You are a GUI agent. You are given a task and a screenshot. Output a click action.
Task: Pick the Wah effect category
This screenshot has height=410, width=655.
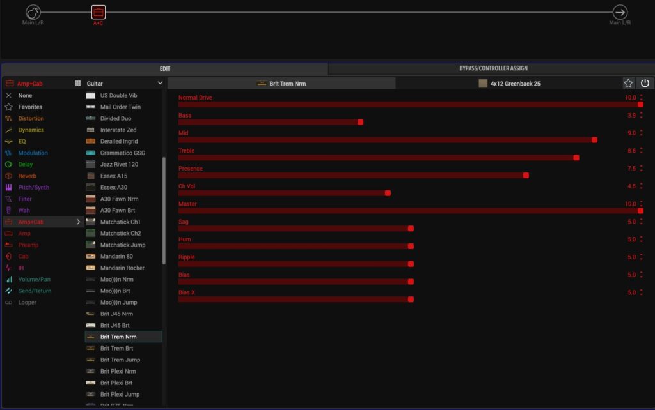click(x=24, y=210)
